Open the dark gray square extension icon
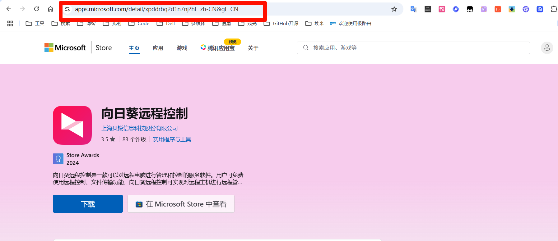Viewport: 558px width, 241px height. (428, 9)
